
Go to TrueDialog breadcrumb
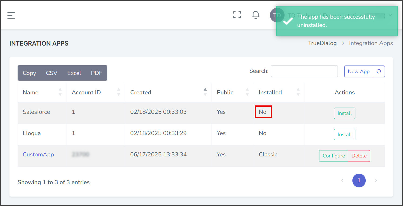[322, 43]
